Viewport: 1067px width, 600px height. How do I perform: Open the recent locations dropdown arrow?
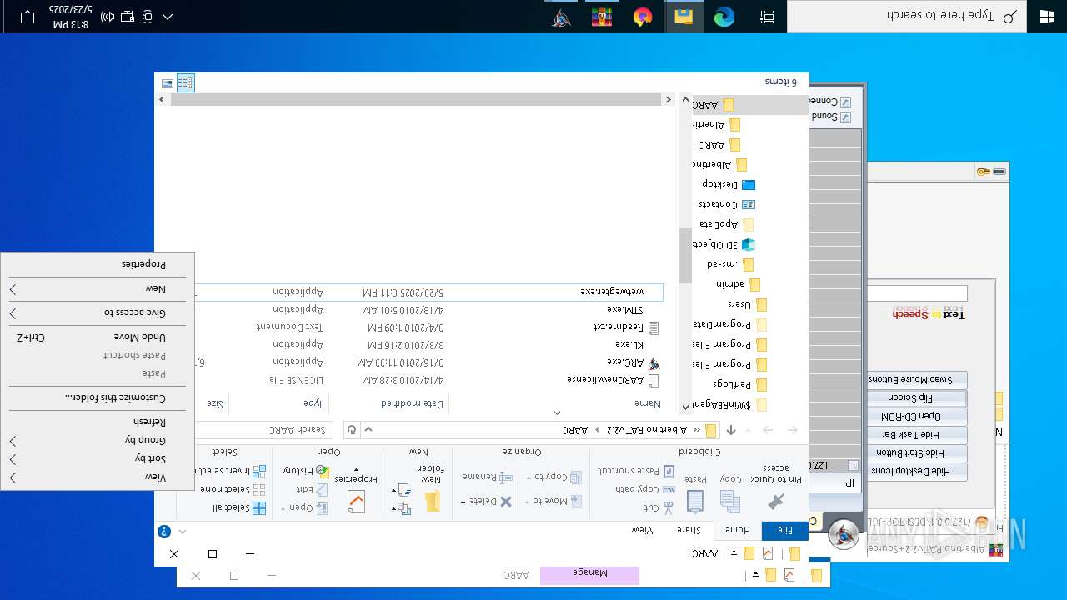tap(749, 430)
